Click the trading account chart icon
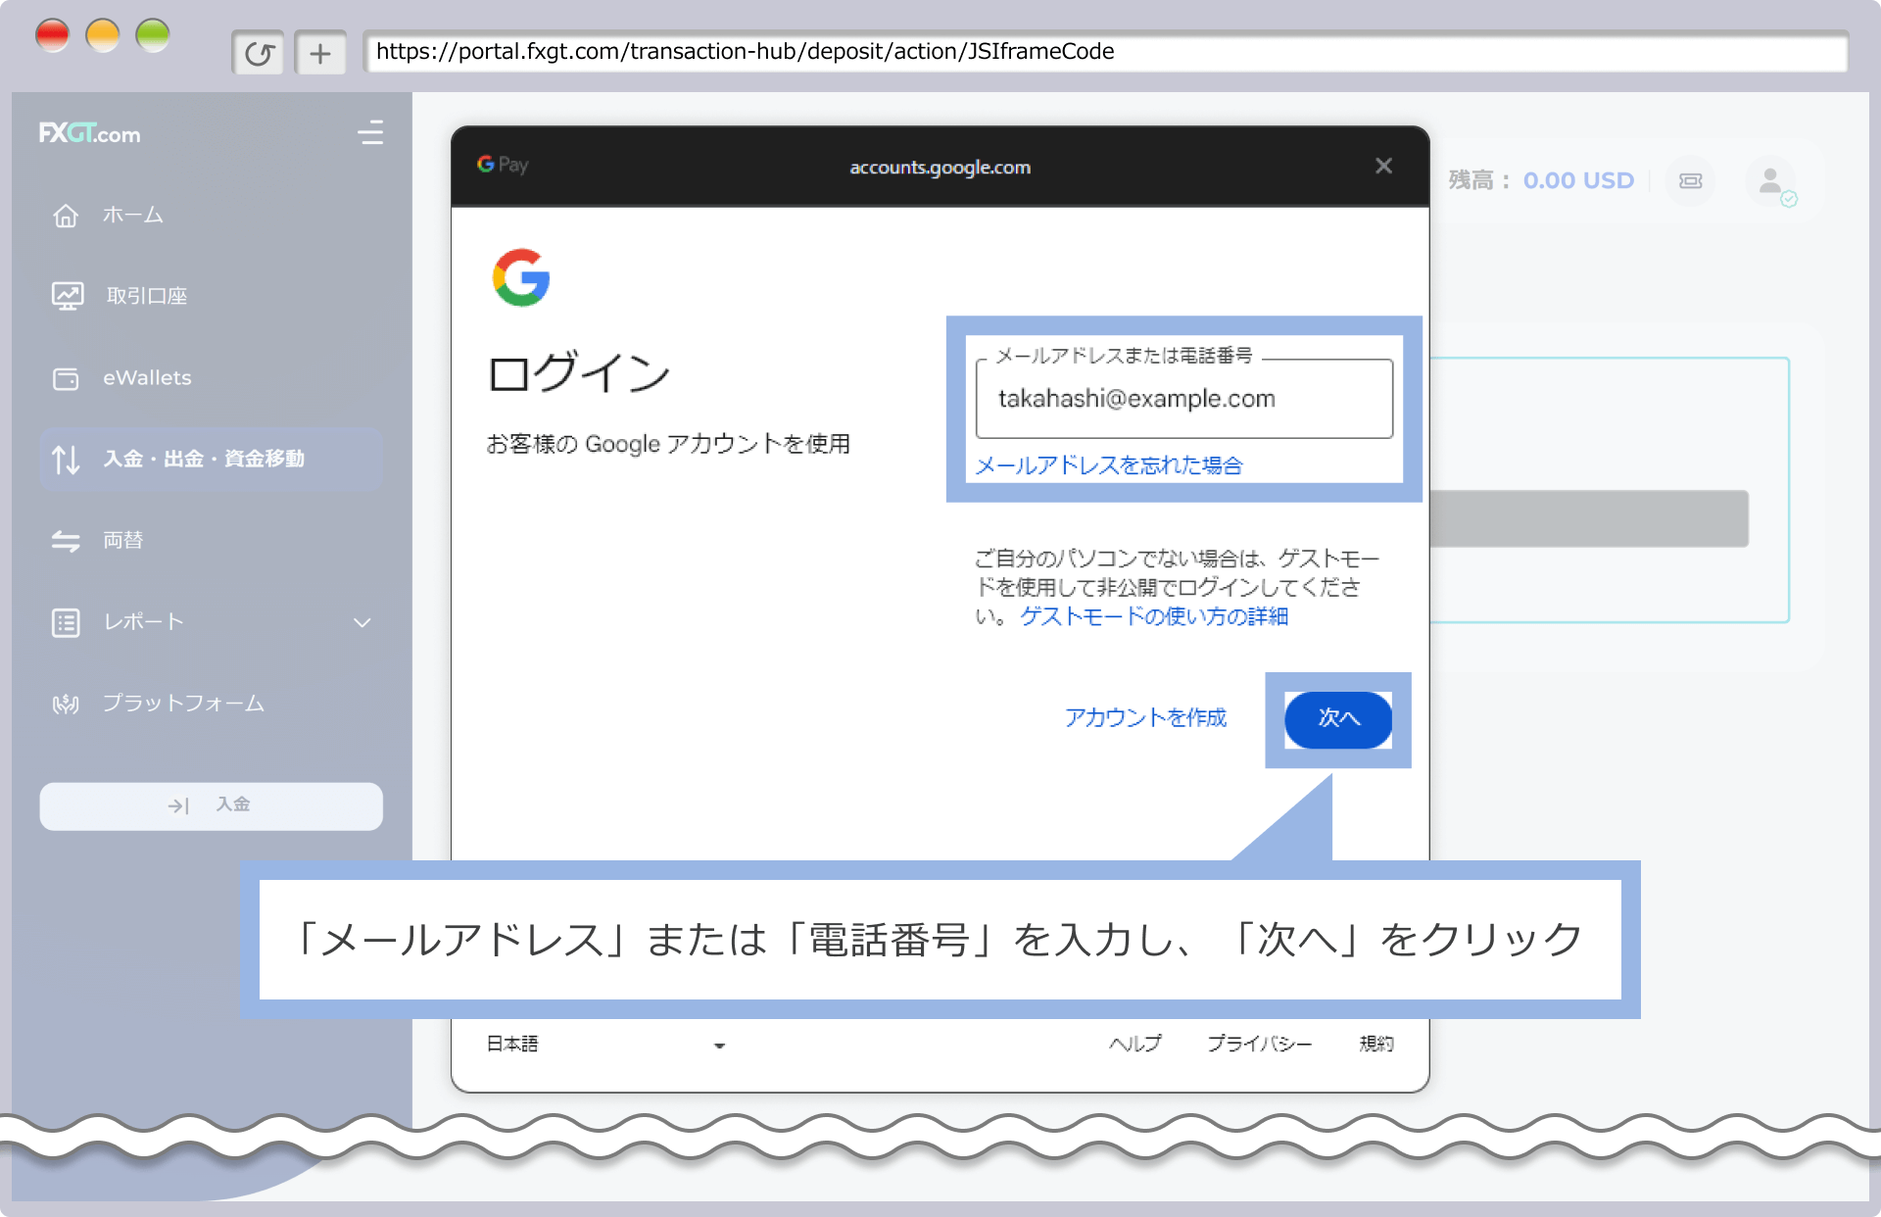 coord(68,296)
